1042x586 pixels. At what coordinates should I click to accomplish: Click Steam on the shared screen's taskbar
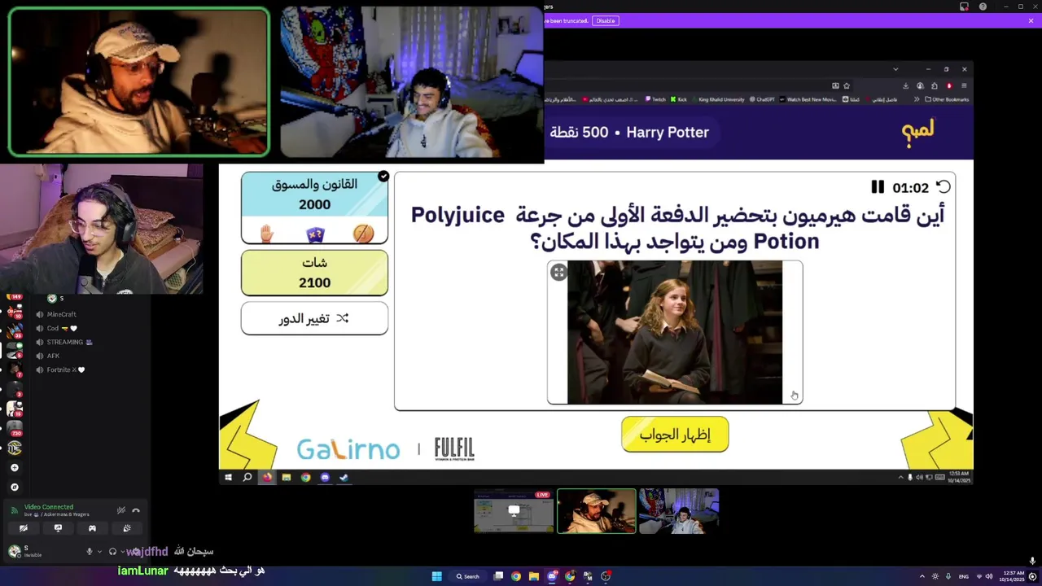(x=344, y=478)
